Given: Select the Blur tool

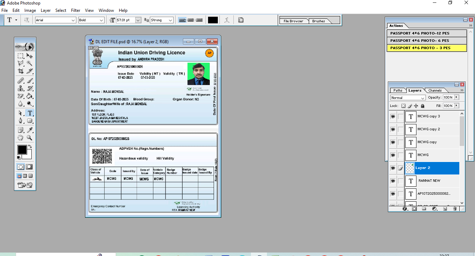Looking at the screenshot, I should tap(21, 104).
